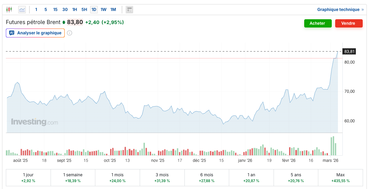Switch to 15-minute interval
The image size is (372, 189).
click(x=55, y=10)
